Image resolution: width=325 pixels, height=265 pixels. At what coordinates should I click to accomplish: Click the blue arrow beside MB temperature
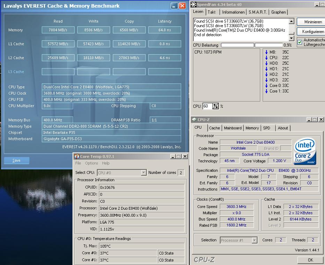click(266, 52)
